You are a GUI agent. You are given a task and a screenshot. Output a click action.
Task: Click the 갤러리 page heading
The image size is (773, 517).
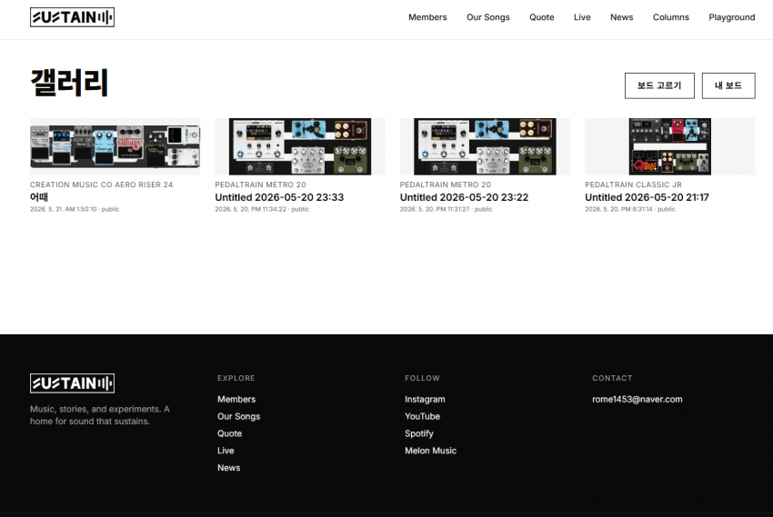[x=69, y=82]
